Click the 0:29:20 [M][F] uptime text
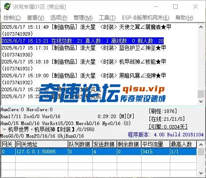The width and height of the screenshot is (206, 178). [x=116, y=116]
